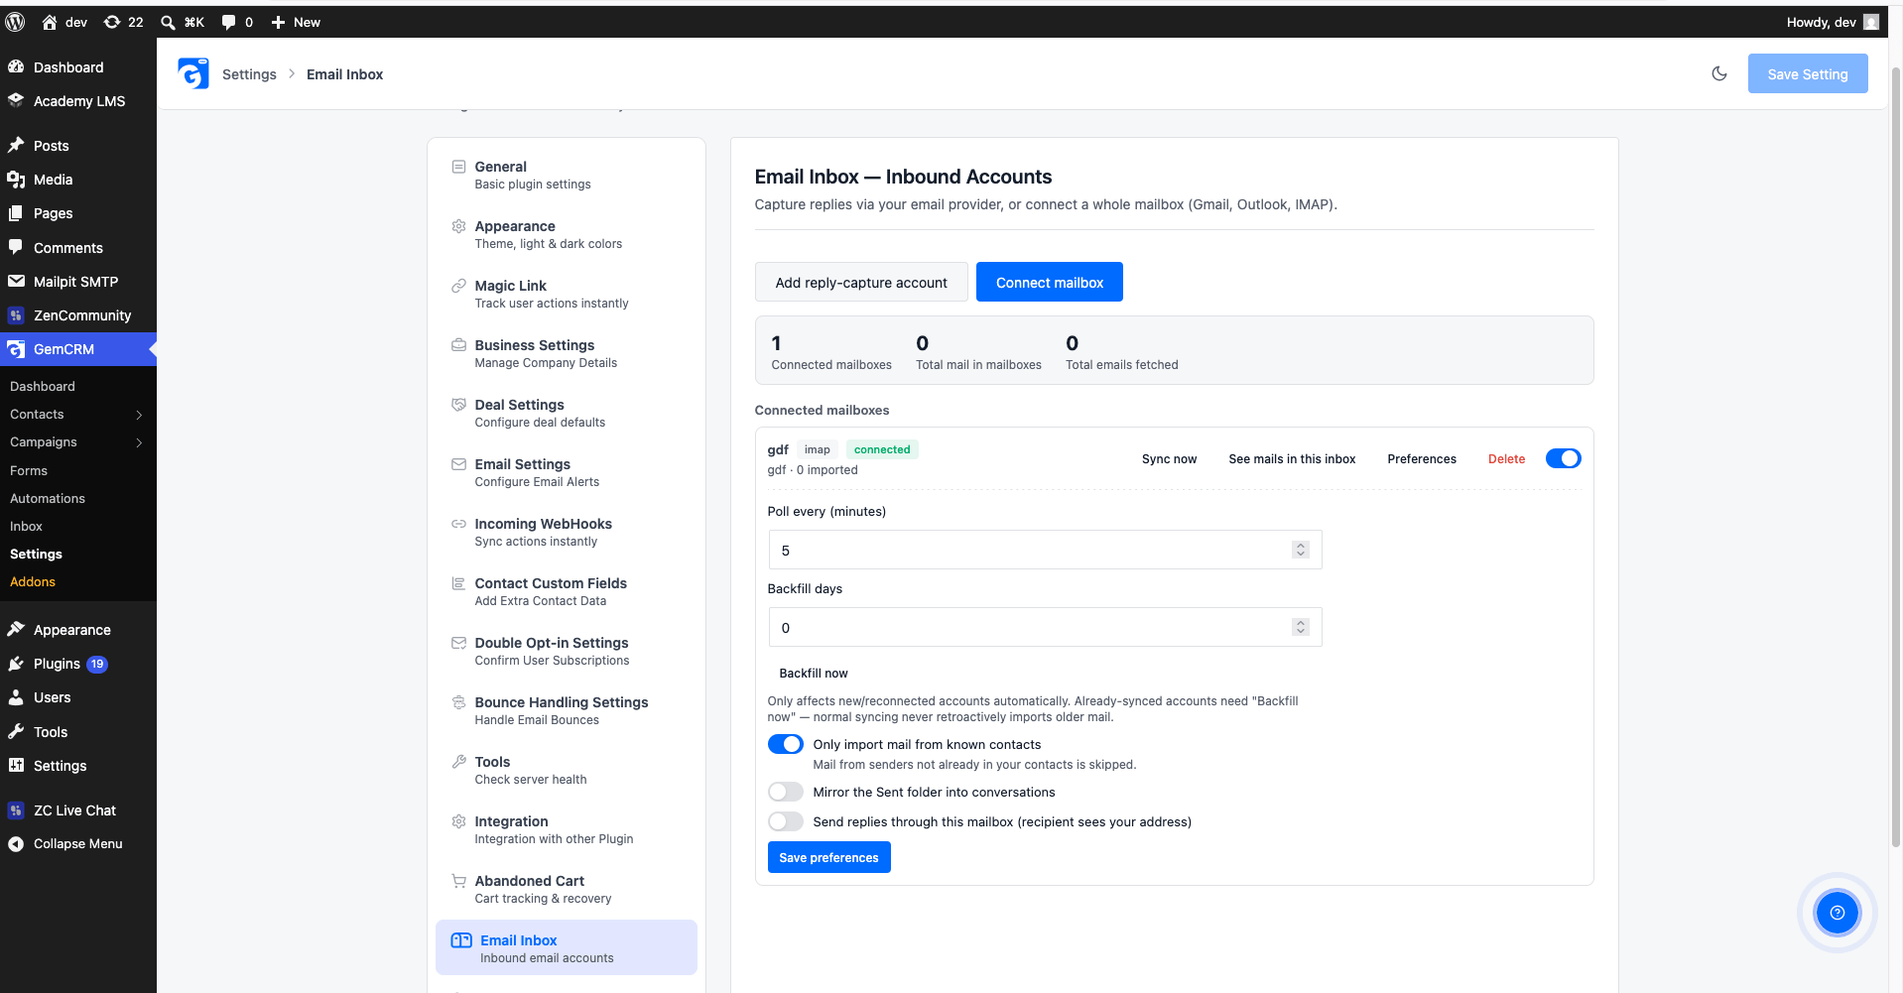Disable the gdf mailbox toggle
This screenshot has height=993, width=1903.
[x=1563, y=458]
